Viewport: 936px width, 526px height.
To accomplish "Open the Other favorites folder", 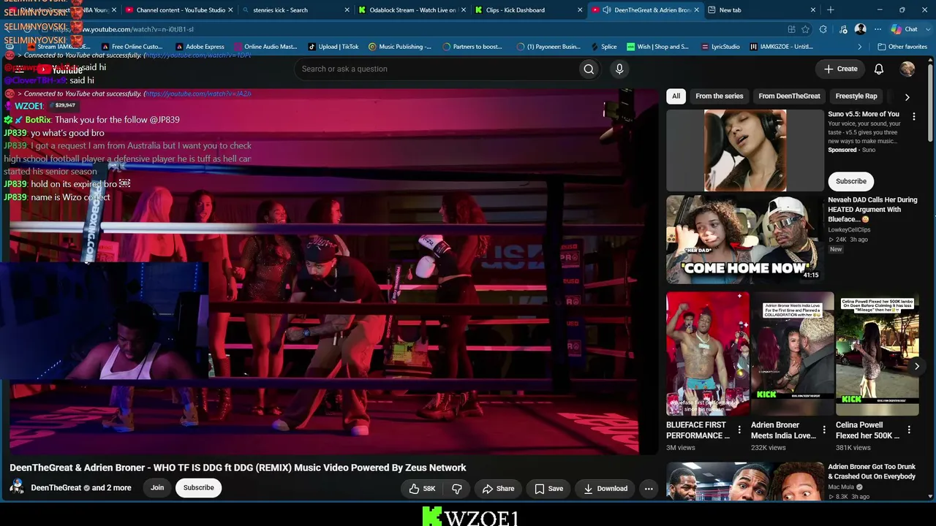I will coord(902,47).
